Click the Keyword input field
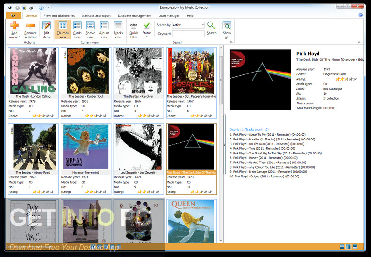The width and height of the screenshot is (371, 257). [x=189, y=34]
